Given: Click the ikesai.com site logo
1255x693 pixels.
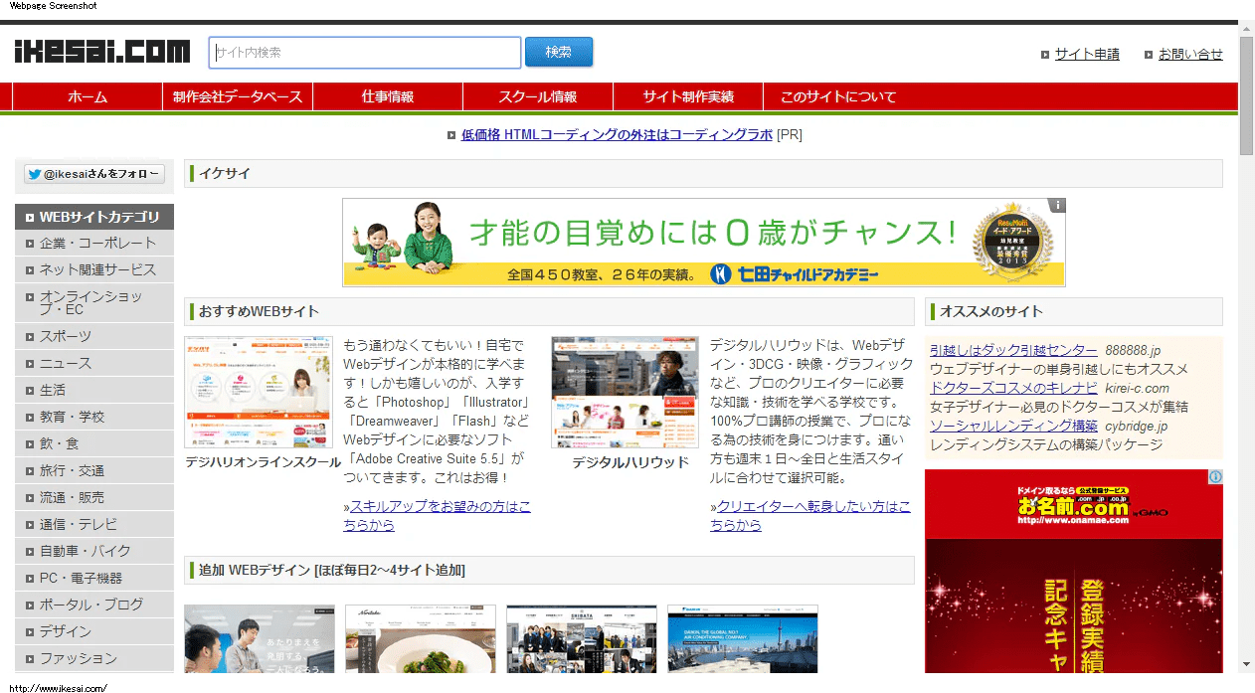Looking at the screenshot, I should [102, 51].
